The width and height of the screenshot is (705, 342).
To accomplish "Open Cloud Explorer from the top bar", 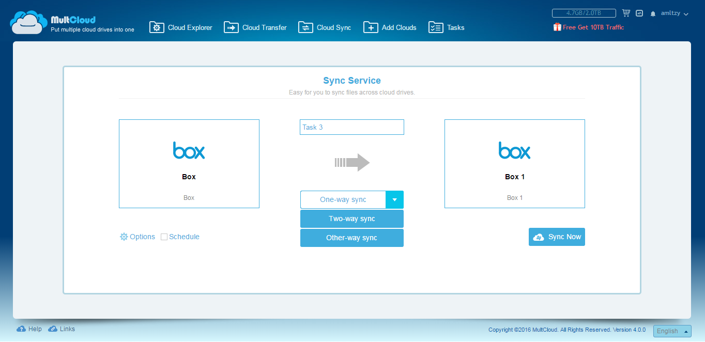I will (x=181, y=27).
